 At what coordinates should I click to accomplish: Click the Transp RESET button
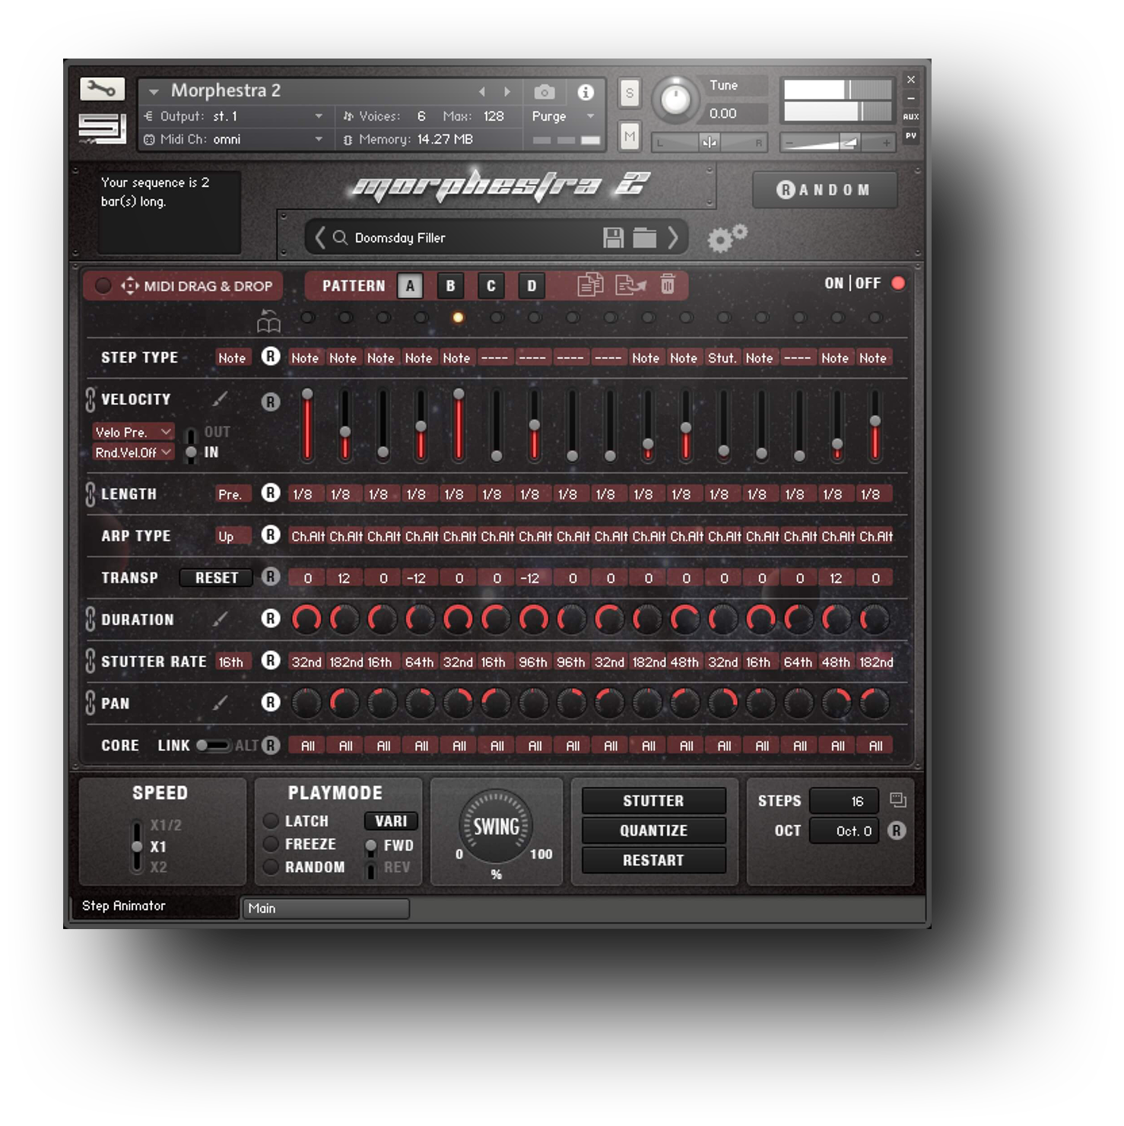(x=216, y=578)
